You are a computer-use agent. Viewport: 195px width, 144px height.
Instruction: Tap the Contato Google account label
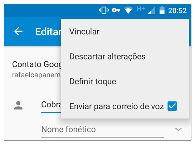point(36,65)
